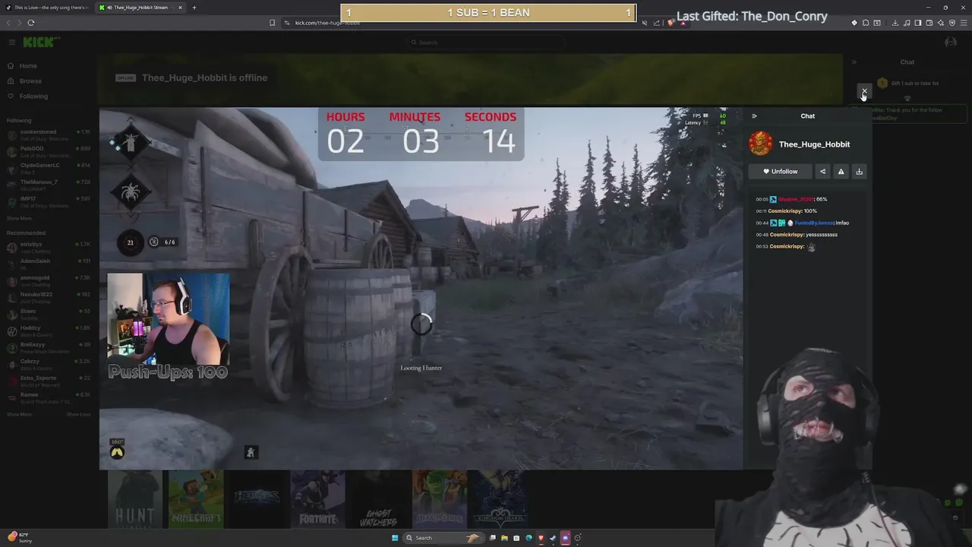972x547 pixels.
Task: Open TheManuuu_7 channel in sidebar
Action: tap(49, 185)
